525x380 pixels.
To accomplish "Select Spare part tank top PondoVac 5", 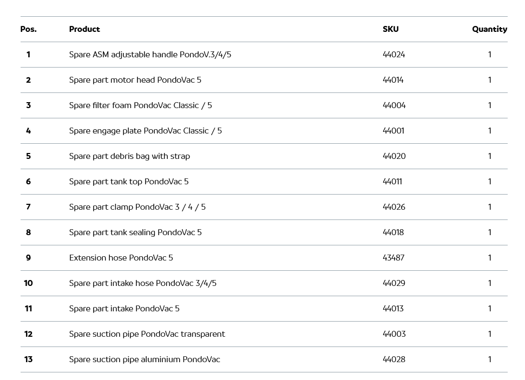I will [129, 182].
